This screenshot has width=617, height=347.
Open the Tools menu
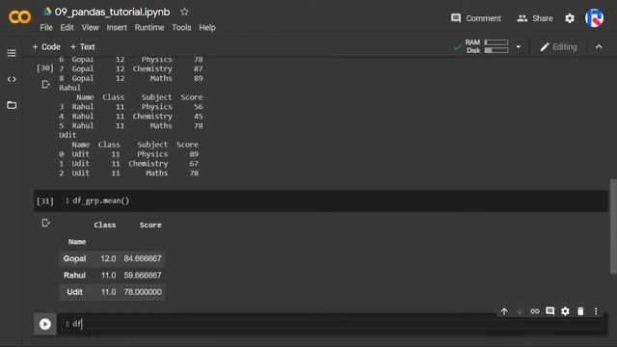tap(181, 28)
